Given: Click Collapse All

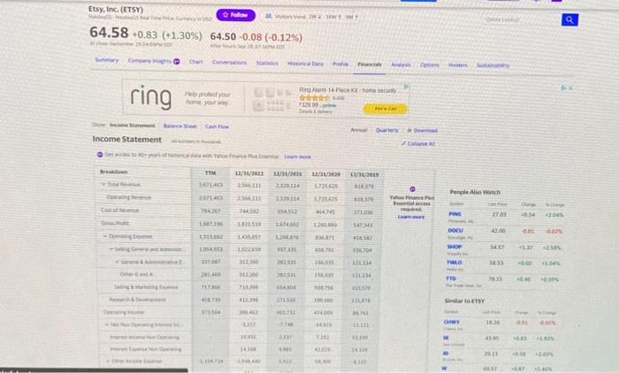Looking at the screenshot, I should [418, 144].
